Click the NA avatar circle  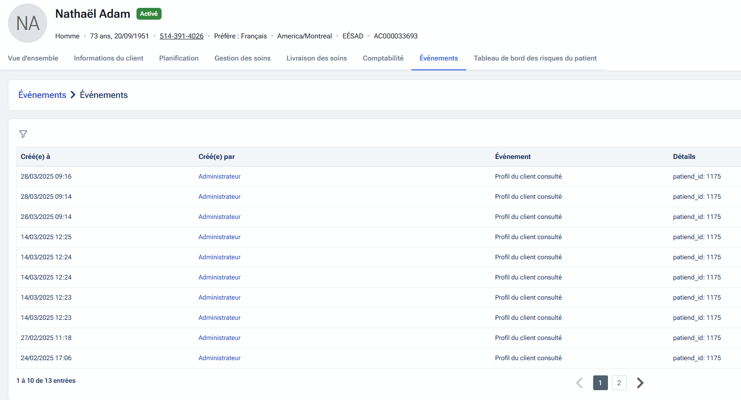28,23
